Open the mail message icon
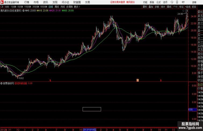This screenshot has height=131, width=203. 183,2
